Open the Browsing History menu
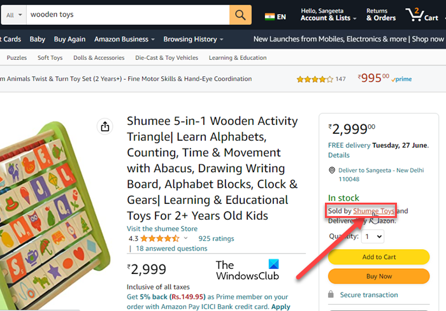The height and width of the screenshot is (311, 446). [x=192, y=40]
